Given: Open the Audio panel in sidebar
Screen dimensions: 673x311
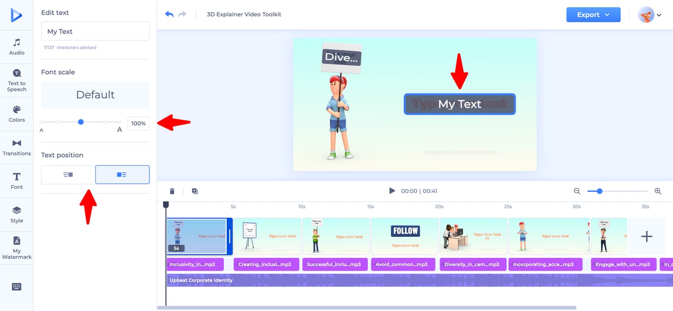Looking at the screenshot, I should (17, 47).
